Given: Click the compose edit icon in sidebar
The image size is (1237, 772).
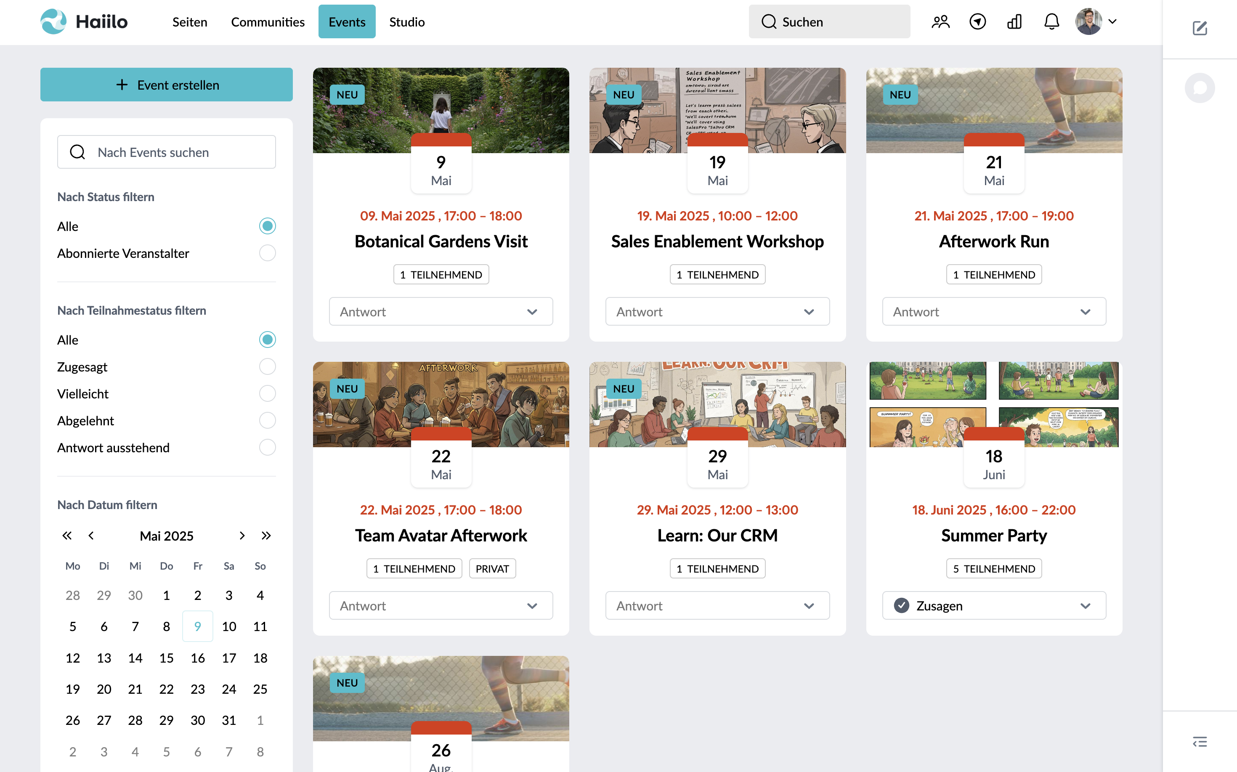Looking at the screenshot, I should point(1199,28).
